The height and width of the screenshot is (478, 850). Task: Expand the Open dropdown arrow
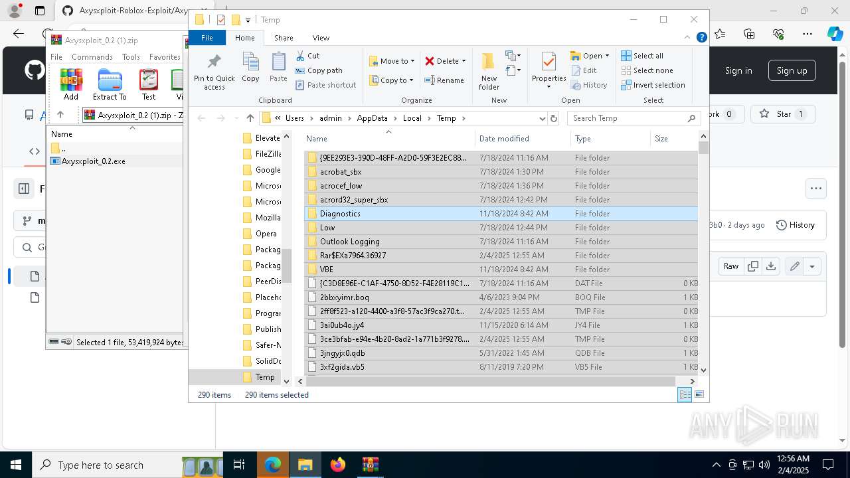pos(606,56)
